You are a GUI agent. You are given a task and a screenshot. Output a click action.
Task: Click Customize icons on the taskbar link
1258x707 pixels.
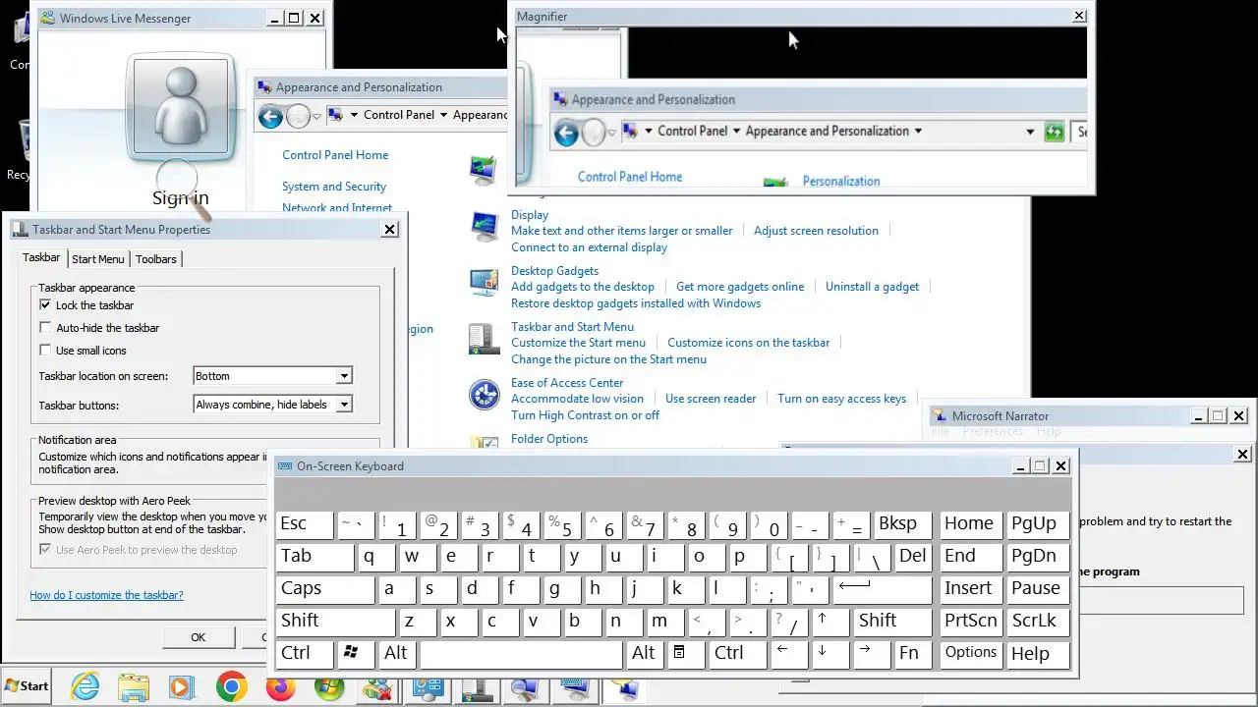pyautogui.click(x=748, y=343)
